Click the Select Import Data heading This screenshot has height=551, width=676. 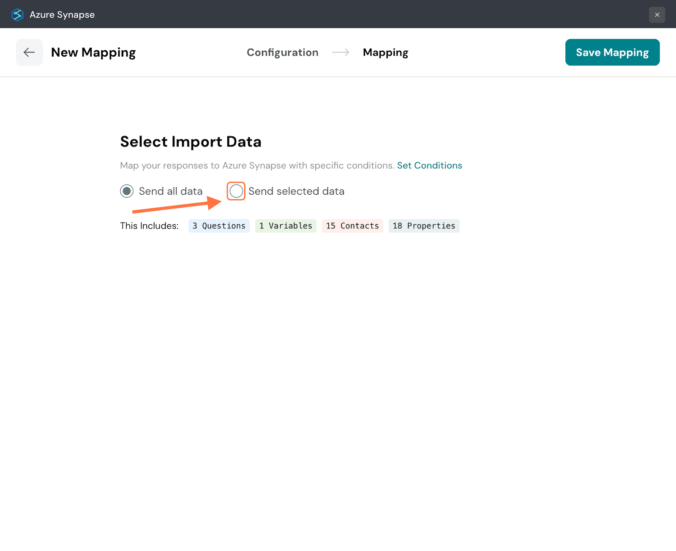[191, 142]
